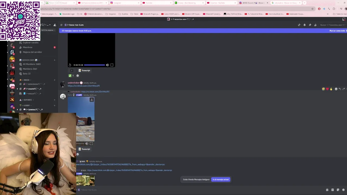This screenshot has width=347, height=195.
Task: Open notification settings bell icon
Action: (x=304, y=25)
